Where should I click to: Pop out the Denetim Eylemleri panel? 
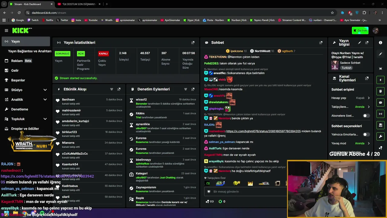pos(193,89)
